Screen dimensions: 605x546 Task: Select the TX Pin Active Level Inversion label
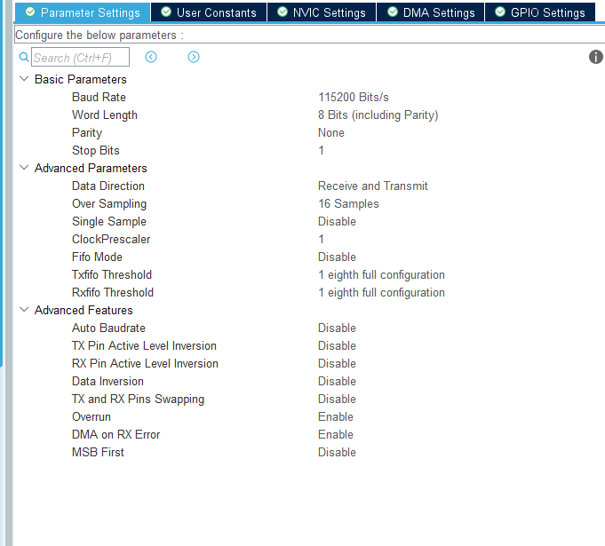[x=144, y=345]
